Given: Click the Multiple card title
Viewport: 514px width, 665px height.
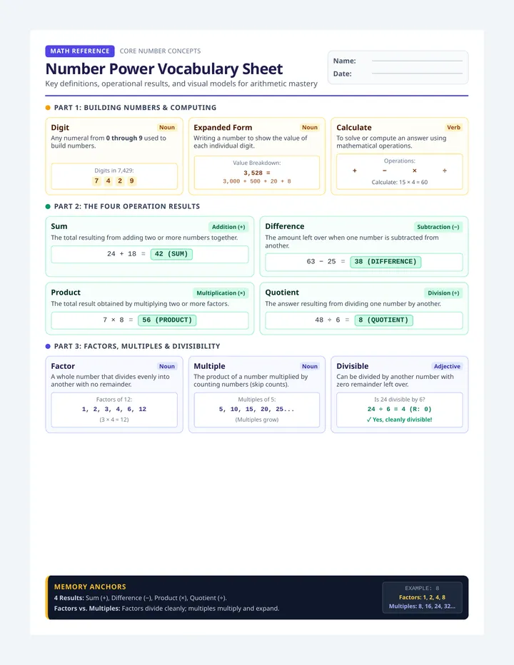Looking at the screenshot, I should tap(209, 367).
